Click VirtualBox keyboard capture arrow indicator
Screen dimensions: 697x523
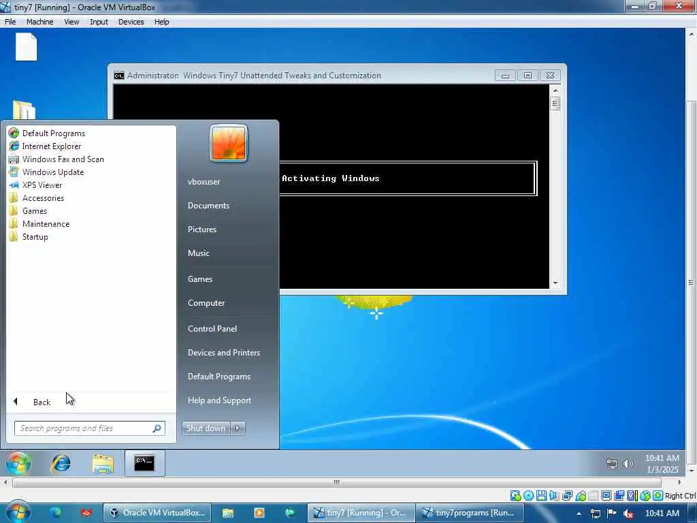658,496
